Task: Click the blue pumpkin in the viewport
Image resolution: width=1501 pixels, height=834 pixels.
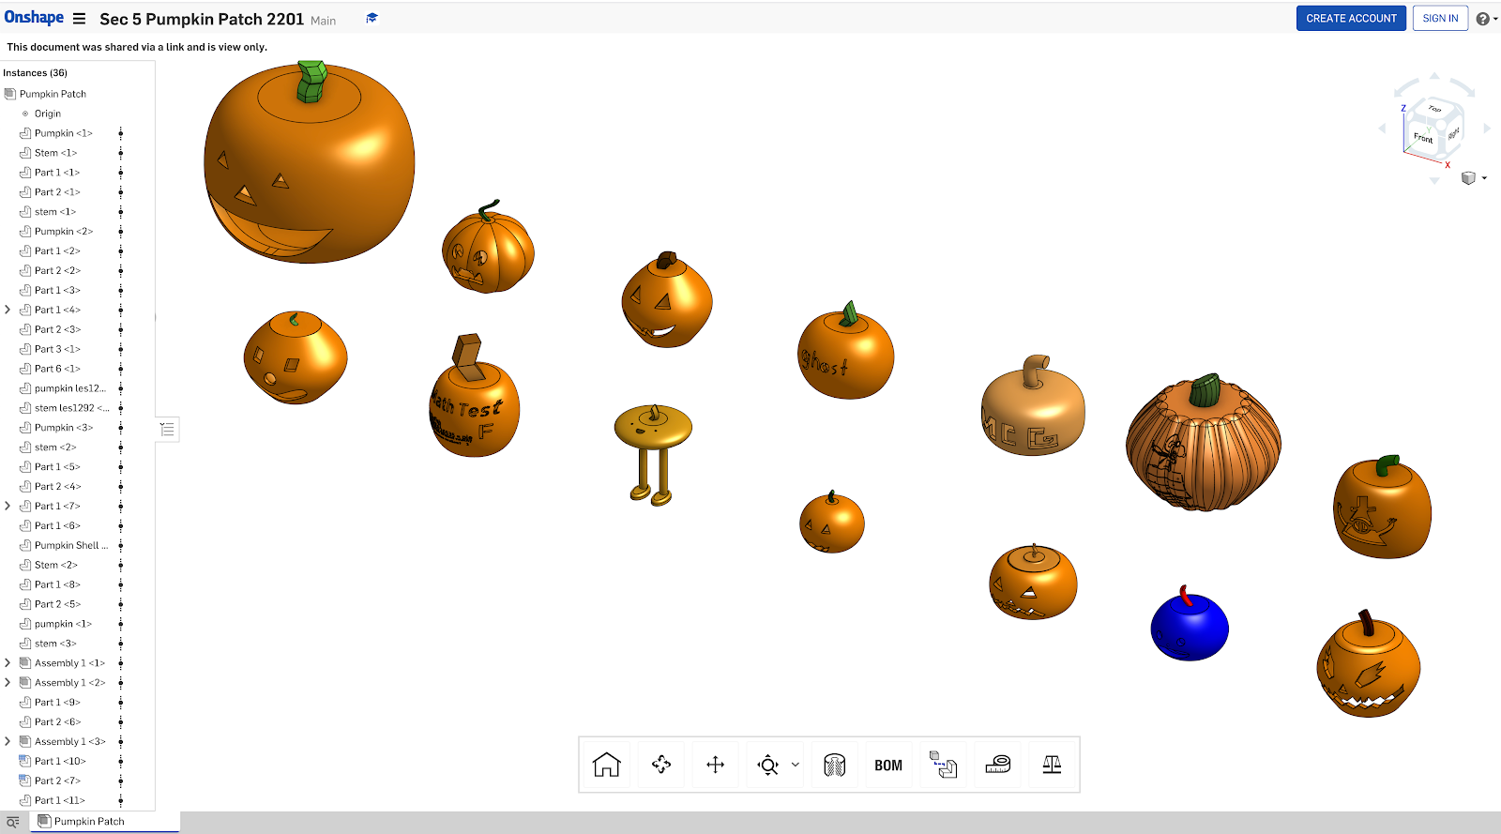Action: tap(1190, 629)
